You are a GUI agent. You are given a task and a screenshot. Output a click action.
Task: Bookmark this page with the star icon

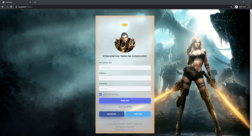(231, 7)
